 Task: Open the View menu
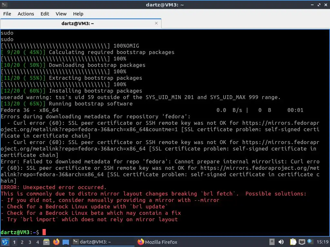click(61, 14)
